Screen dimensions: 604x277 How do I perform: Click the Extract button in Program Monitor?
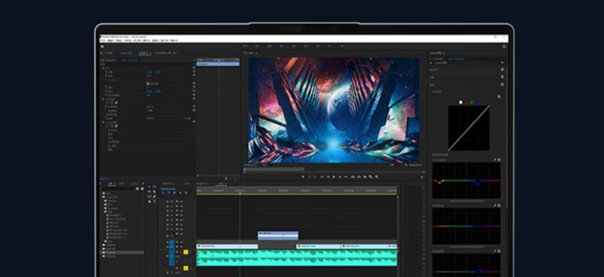(x=358, y=177)
